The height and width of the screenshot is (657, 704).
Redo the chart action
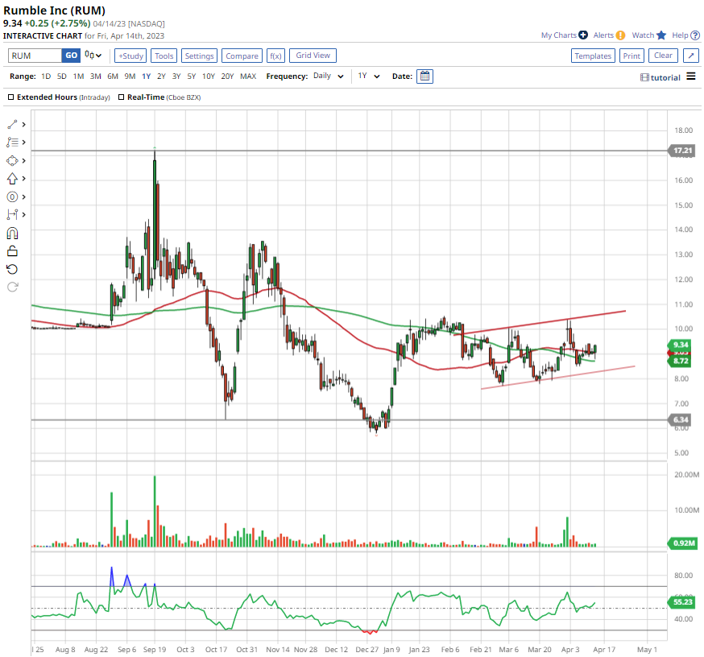tap(12, 287)
